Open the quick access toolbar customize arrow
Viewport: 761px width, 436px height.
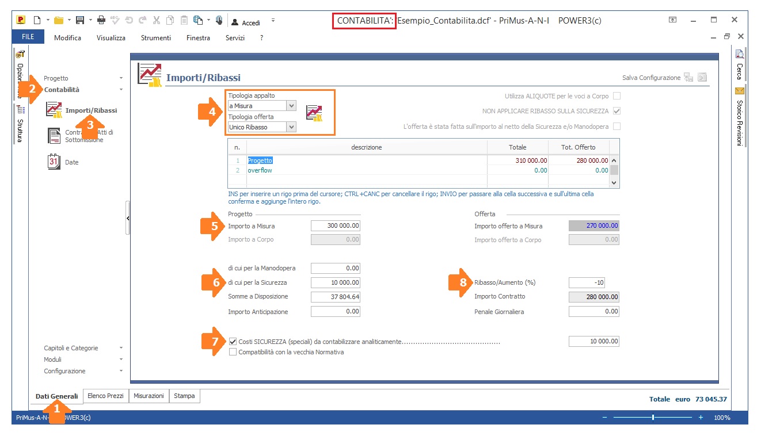pos(273,20)
